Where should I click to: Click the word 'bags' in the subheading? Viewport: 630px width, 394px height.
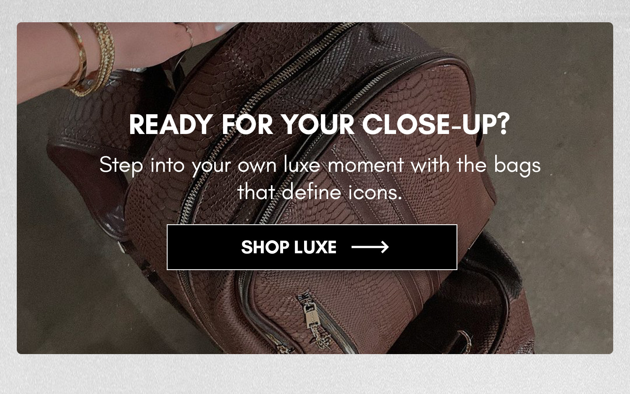coord(517,165)
